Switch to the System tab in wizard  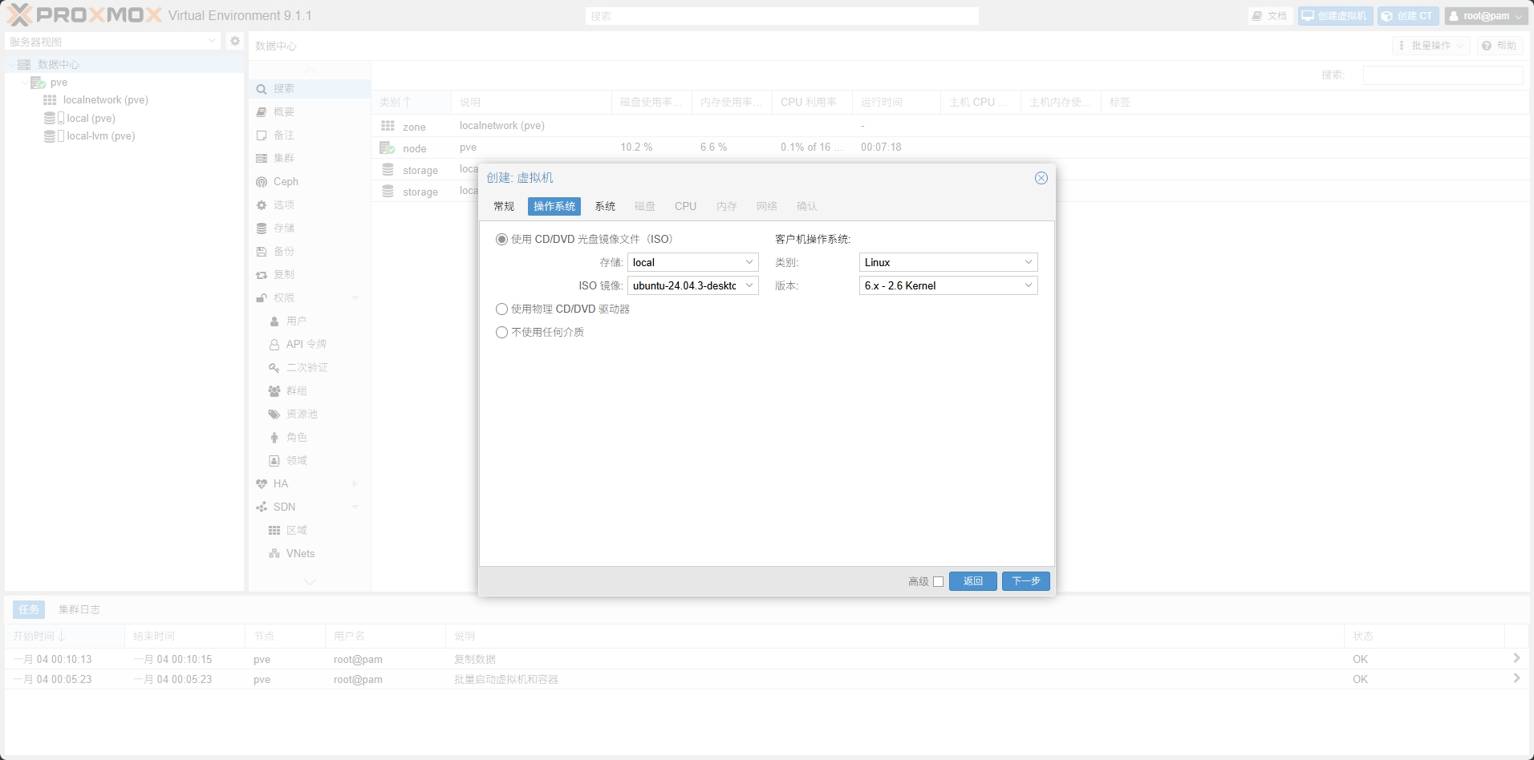click(605, 207)
